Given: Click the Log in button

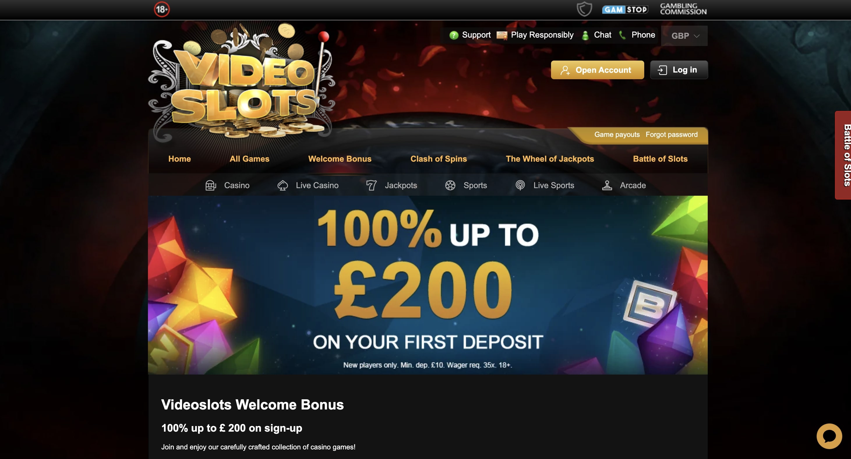Looking at the screenshot, I should click(679, 70).
